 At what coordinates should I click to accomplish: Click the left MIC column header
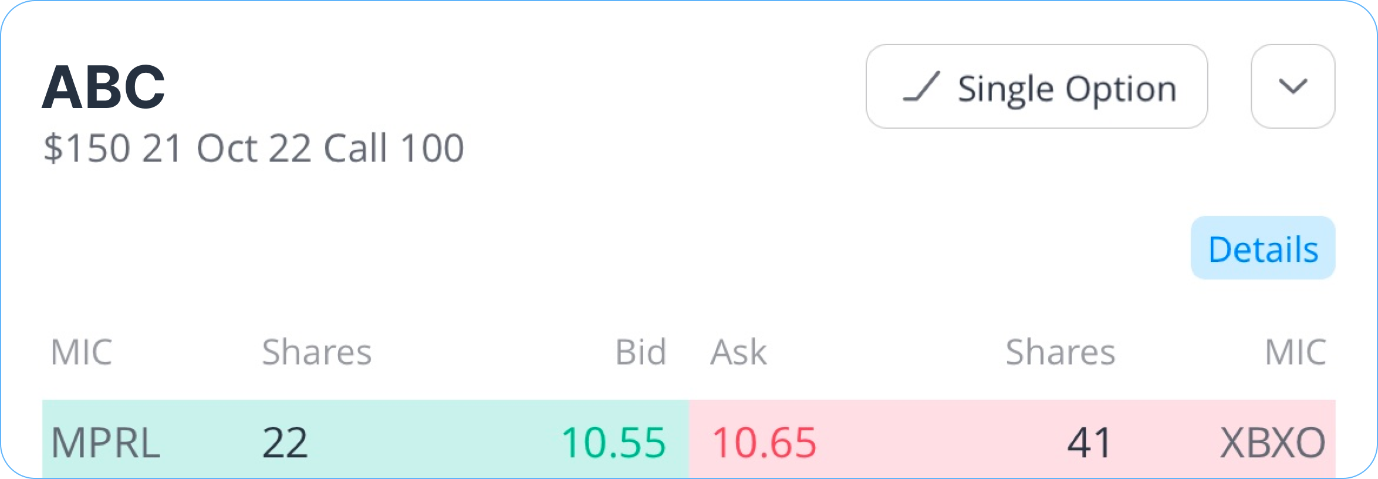pyautogui.click(x=81, y=352)
